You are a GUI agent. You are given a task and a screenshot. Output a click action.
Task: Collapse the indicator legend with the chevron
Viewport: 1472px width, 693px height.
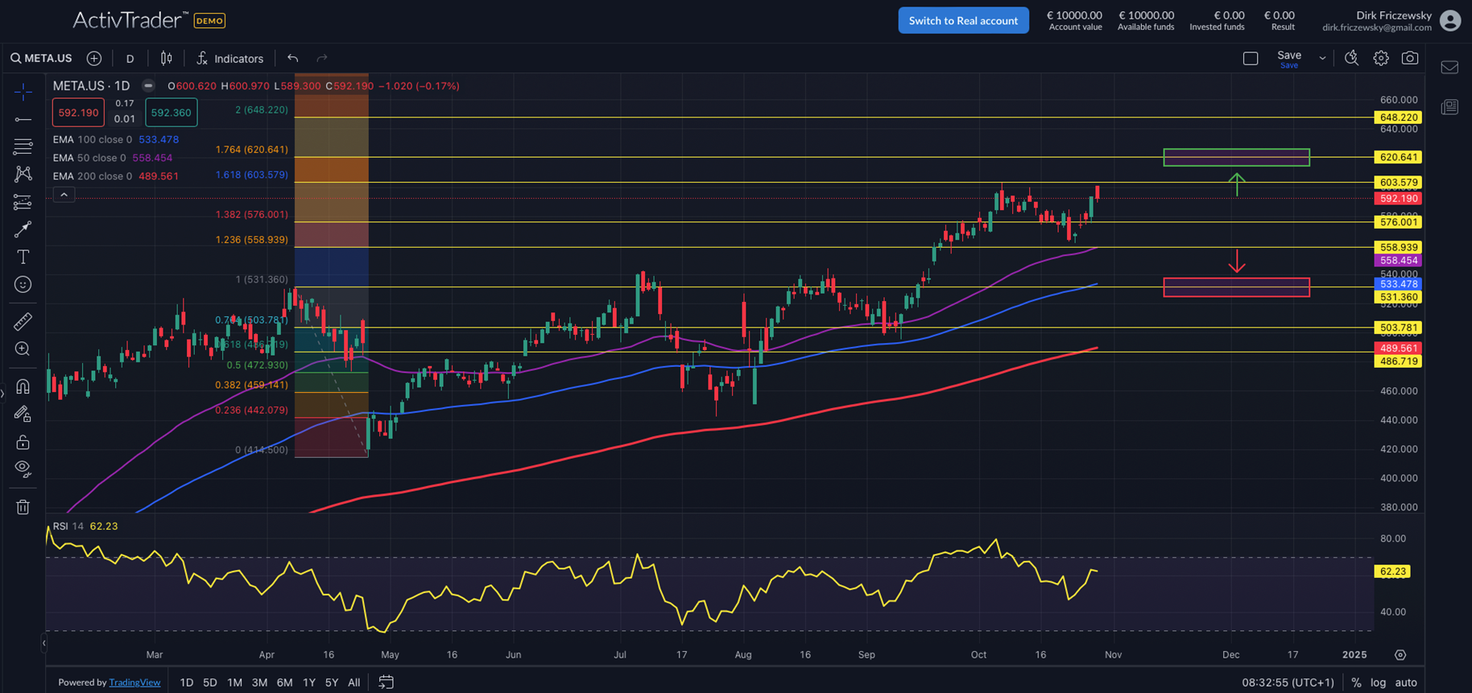[64, 195]
